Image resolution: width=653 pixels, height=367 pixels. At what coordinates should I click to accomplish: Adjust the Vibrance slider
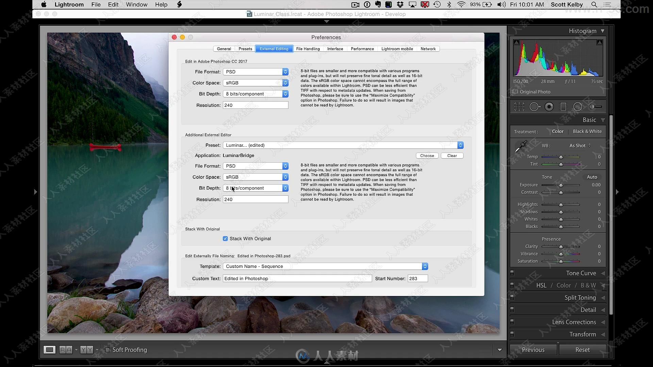pyautogui.click(x=560, y=254)
